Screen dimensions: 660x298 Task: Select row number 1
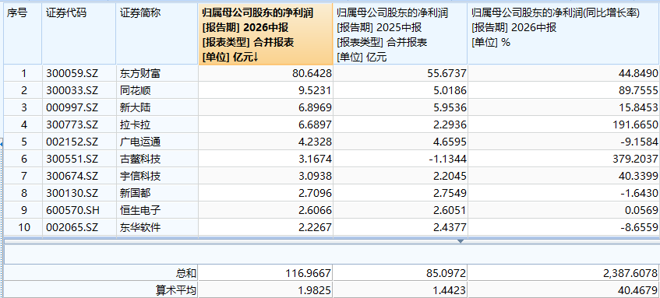coord(23,74)
